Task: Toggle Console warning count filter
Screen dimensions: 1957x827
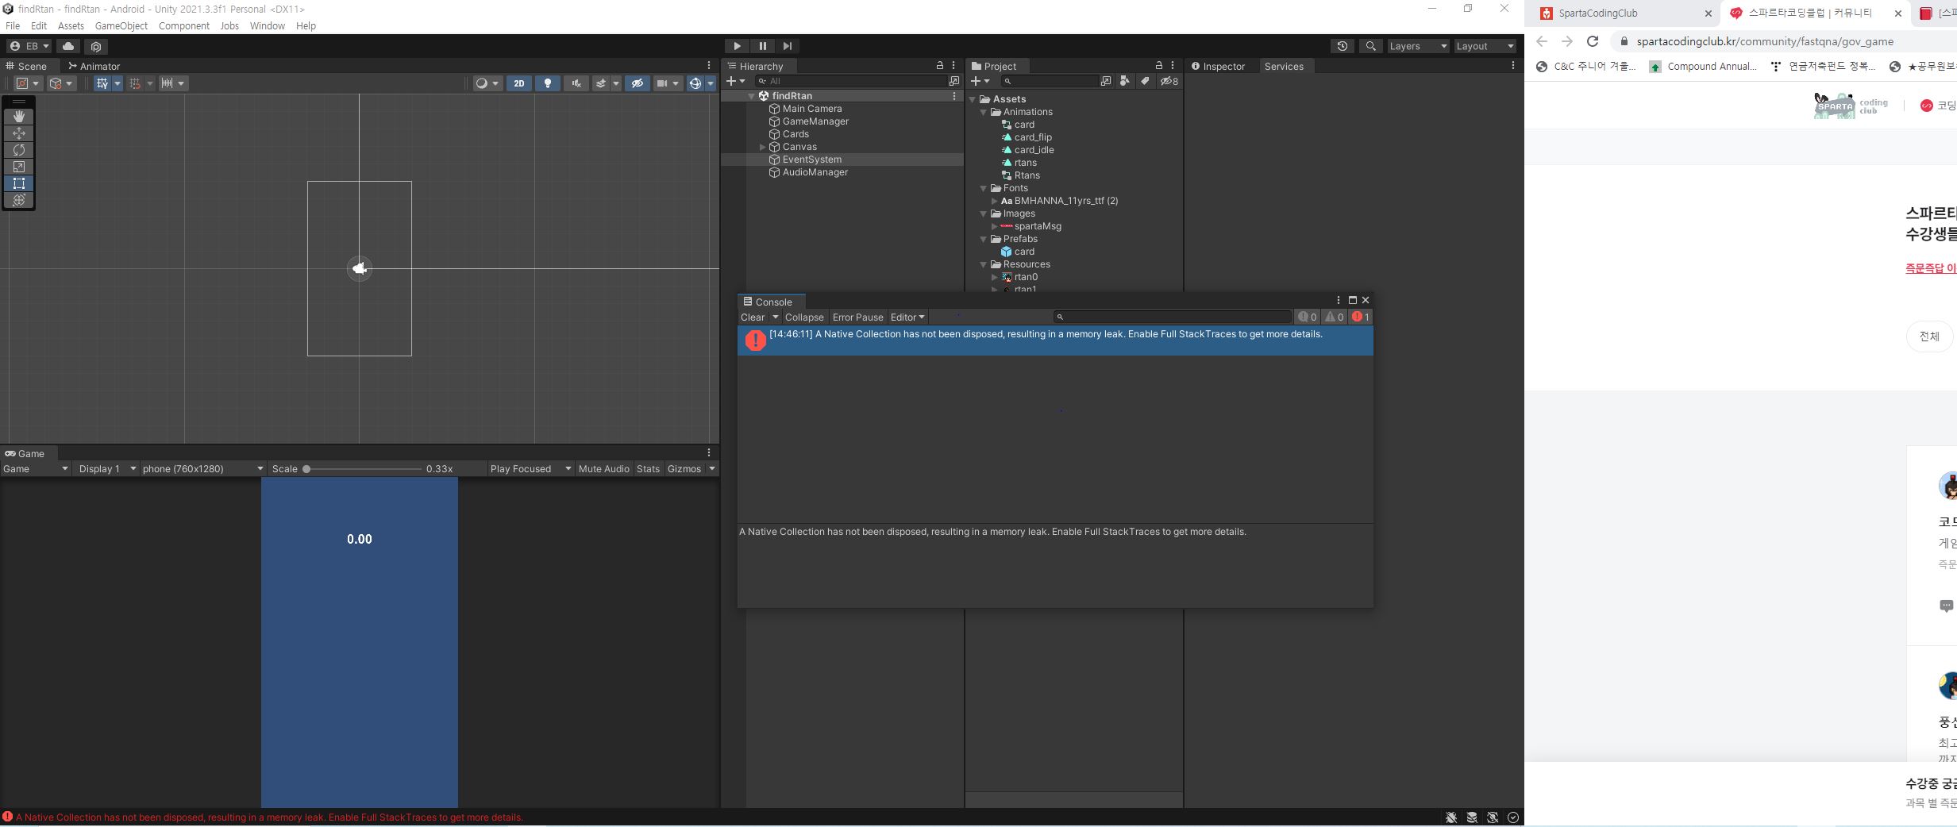Action: coord(1334,317)
